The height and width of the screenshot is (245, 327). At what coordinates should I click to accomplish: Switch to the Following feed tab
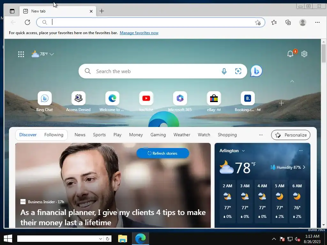click(x=54, y=135)
